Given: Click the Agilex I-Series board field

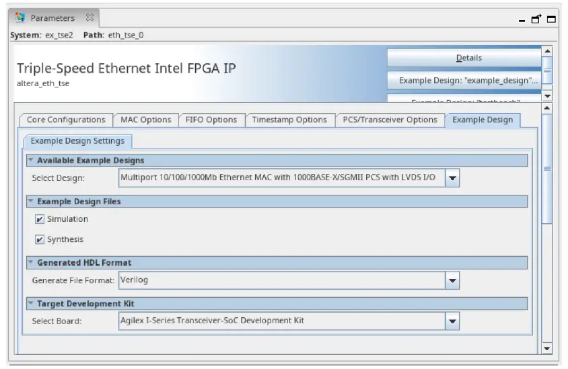Looking at the screenshot, I should pos(282,321).
